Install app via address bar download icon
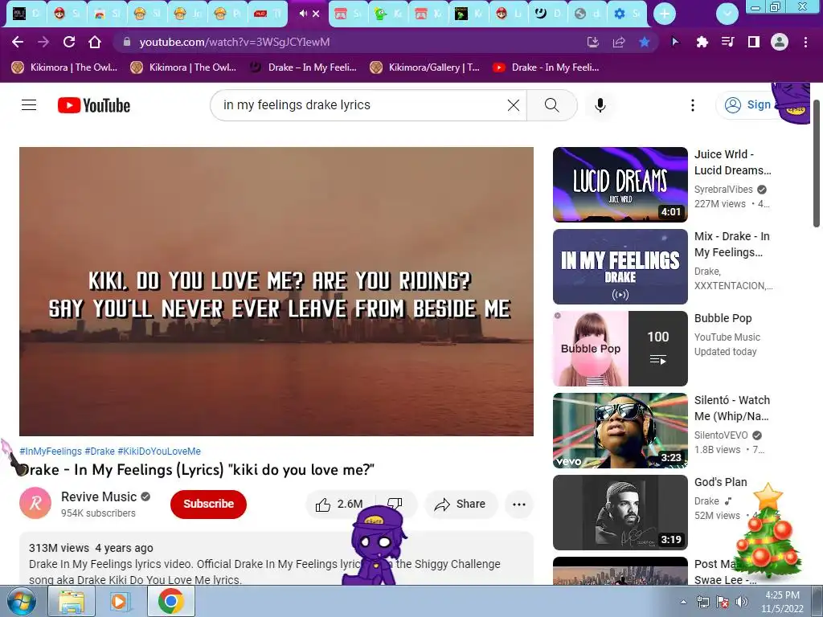The image size is (823, 617). point(593,42)
